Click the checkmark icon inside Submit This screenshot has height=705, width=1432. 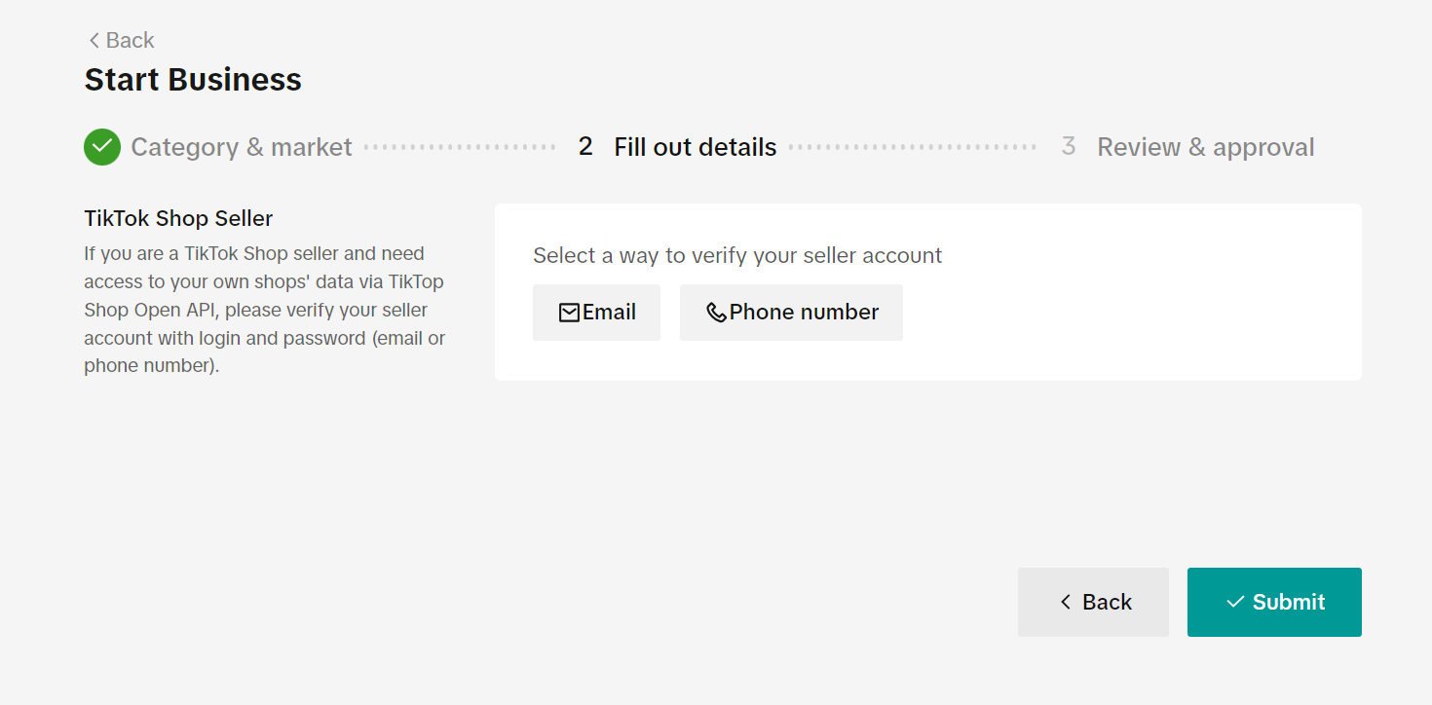[x=1235, y=602]
